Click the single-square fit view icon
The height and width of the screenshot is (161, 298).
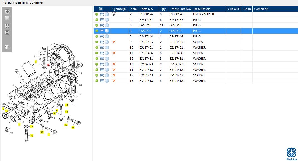coord(7,32)
